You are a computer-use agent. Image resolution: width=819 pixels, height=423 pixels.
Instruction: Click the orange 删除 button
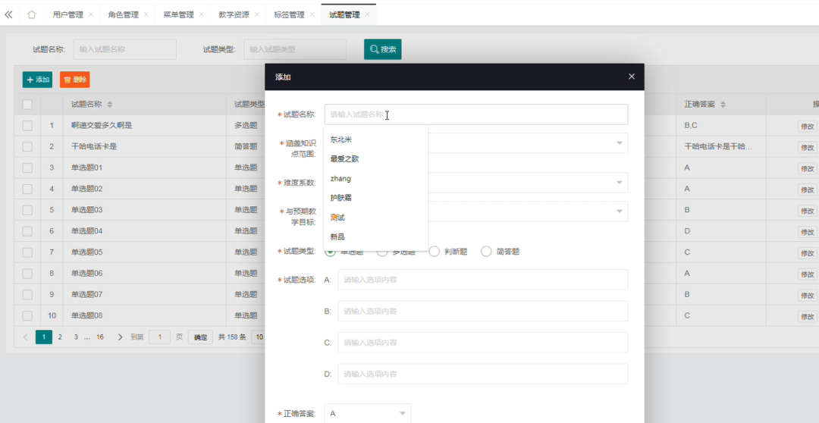74,80
